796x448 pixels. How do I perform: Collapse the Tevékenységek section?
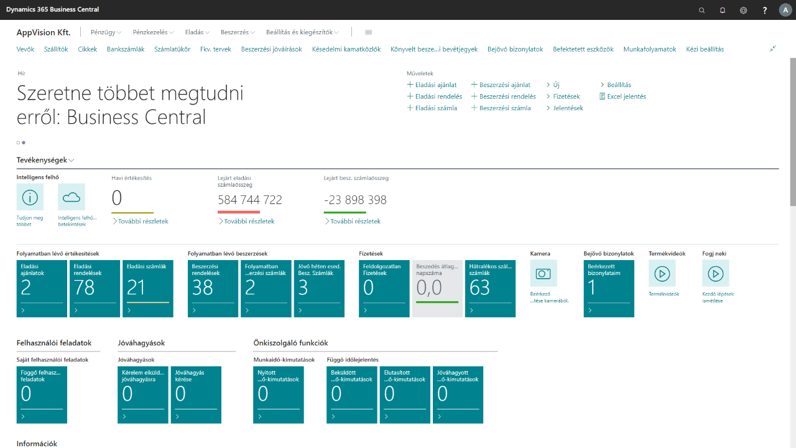coord(45,160)
